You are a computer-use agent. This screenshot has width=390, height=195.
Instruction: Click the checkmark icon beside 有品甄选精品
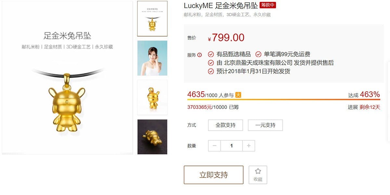pos(211,54)
